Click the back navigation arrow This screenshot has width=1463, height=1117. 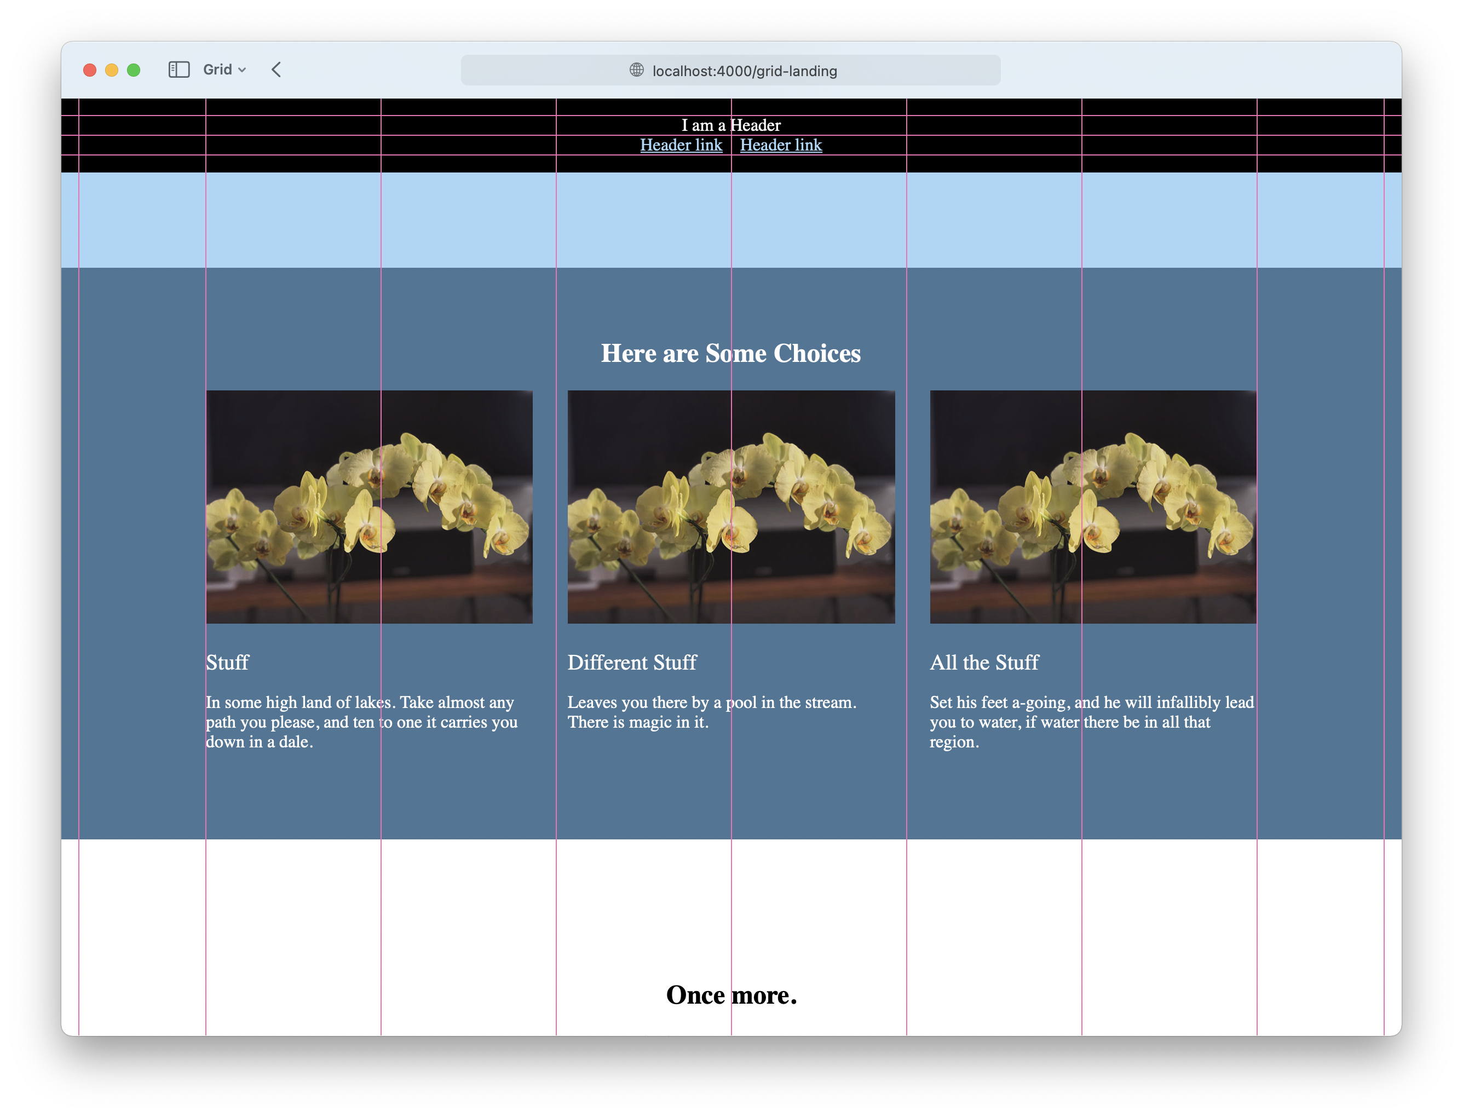(x=277, y=70)
